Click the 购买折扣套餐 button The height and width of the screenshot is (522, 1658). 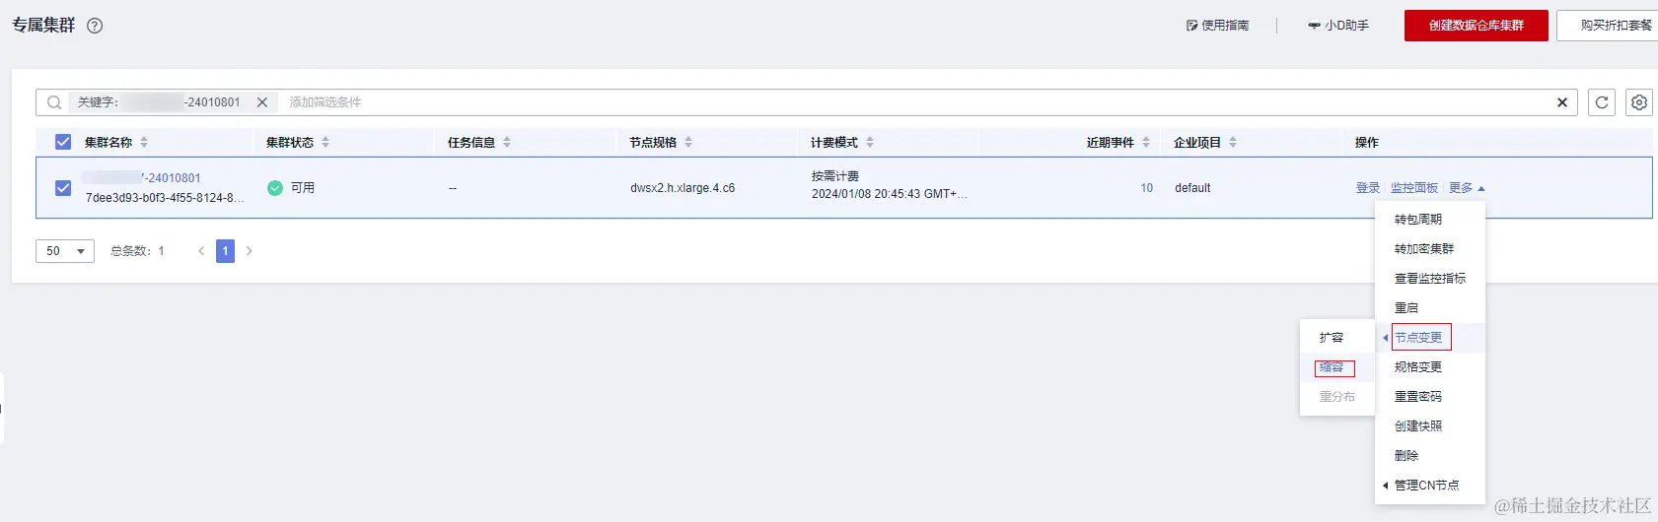[x=1610, y=26]
